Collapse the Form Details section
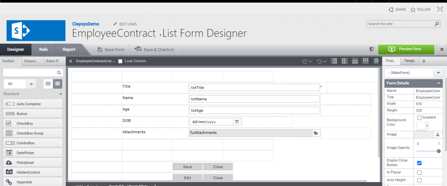Screen dimensions: 447x186 point(438,83)
